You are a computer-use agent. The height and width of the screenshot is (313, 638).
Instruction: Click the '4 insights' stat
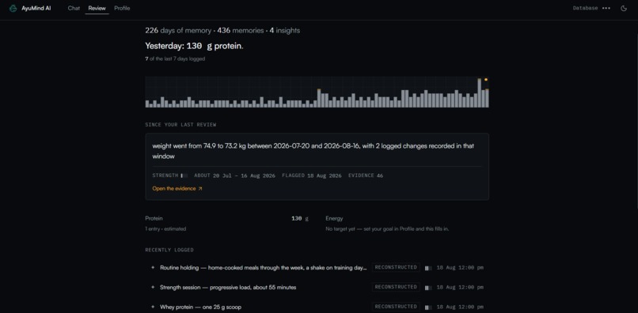click(285, 31)
